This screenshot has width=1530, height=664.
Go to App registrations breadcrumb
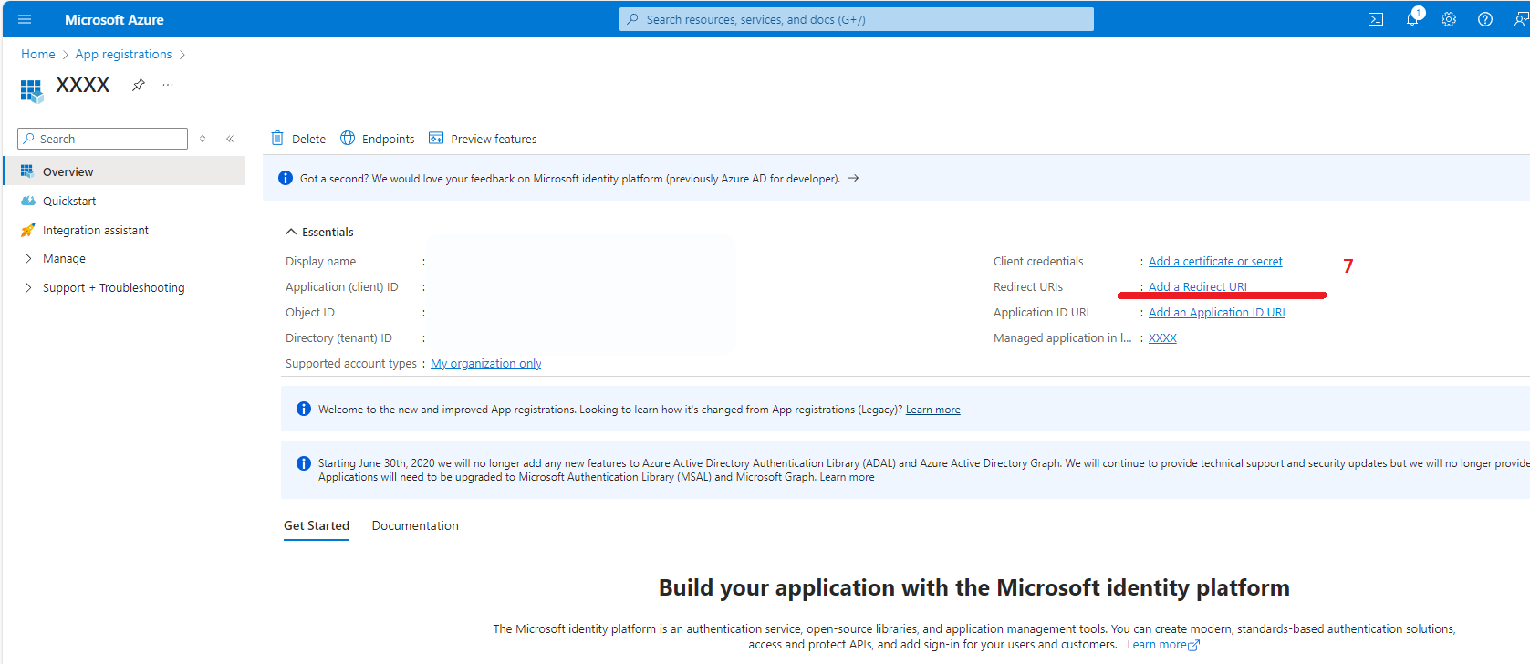point(124,54)
